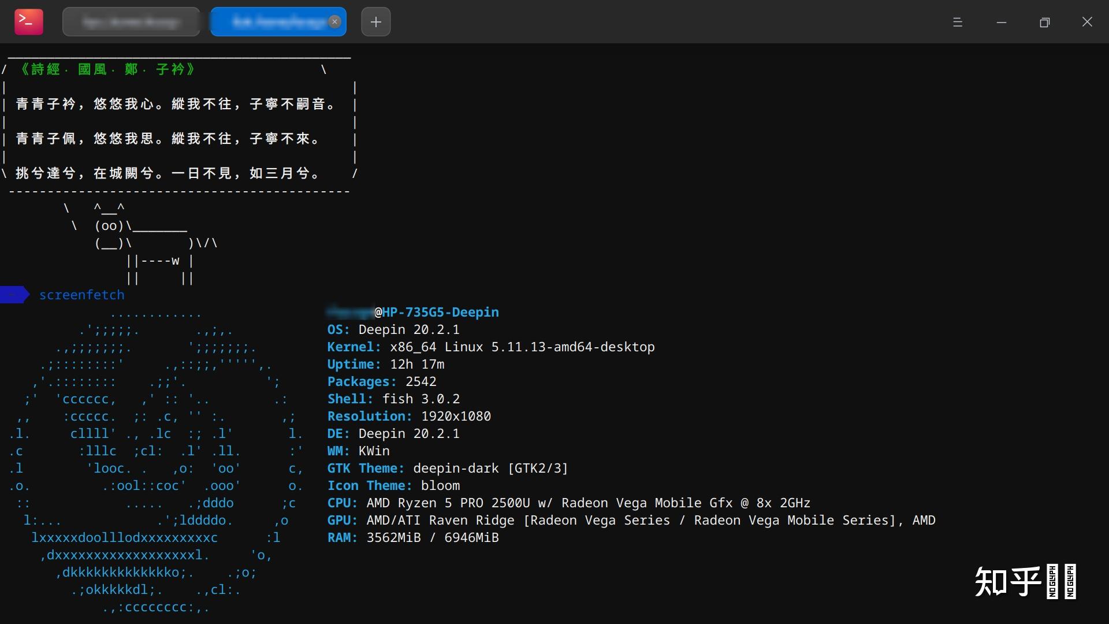Image resolution: width=1109 pixels, height=624 pixels.
Task: Click the RAM usage value
Action: coord(433,538)
